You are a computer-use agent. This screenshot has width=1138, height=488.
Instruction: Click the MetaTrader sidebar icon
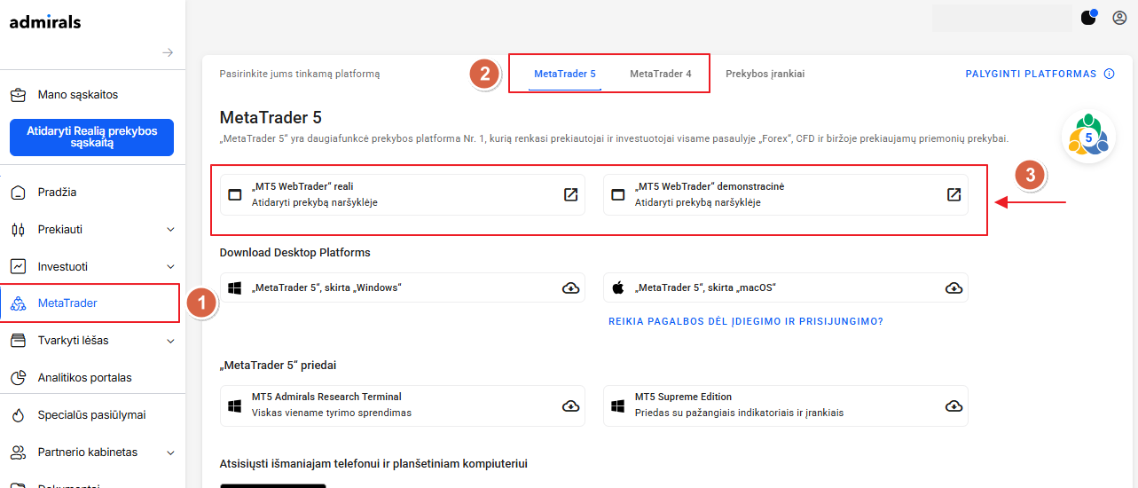click(18, 303)
